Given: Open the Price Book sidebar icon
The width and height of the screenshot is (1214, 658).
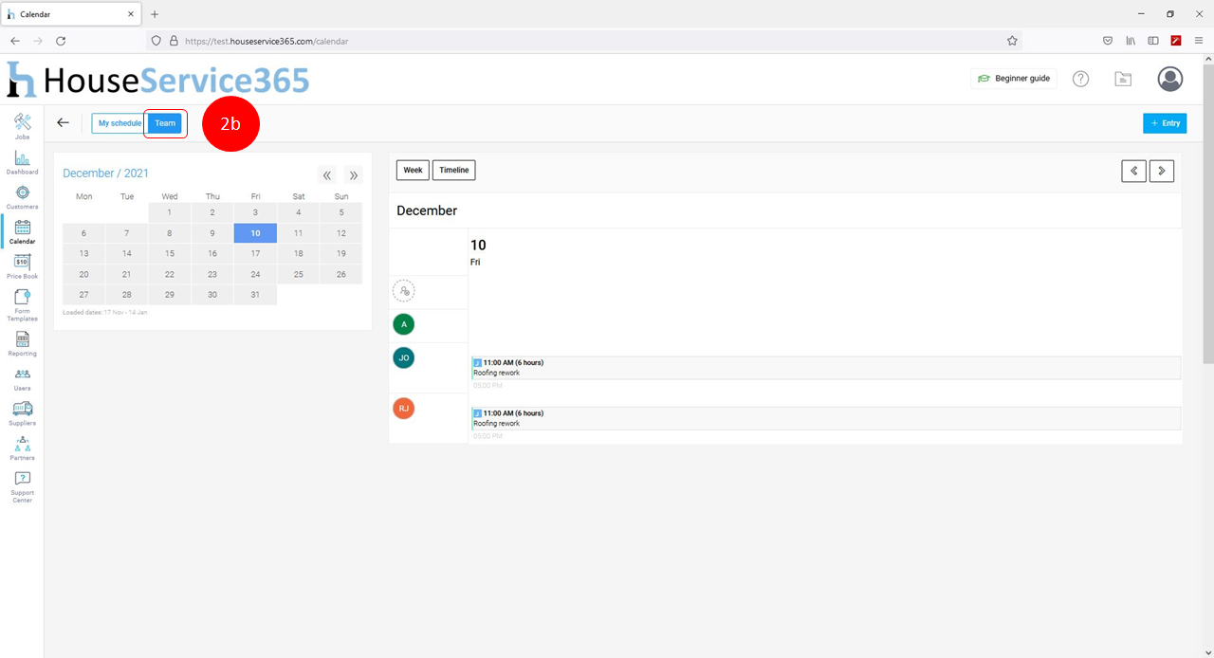Looking at the screenshot, I should pos(22,266).
